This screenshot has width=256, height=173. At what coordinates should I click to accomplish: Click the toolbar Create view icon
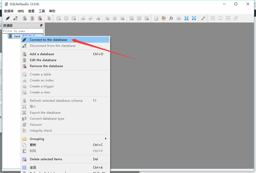pos(131,18)
